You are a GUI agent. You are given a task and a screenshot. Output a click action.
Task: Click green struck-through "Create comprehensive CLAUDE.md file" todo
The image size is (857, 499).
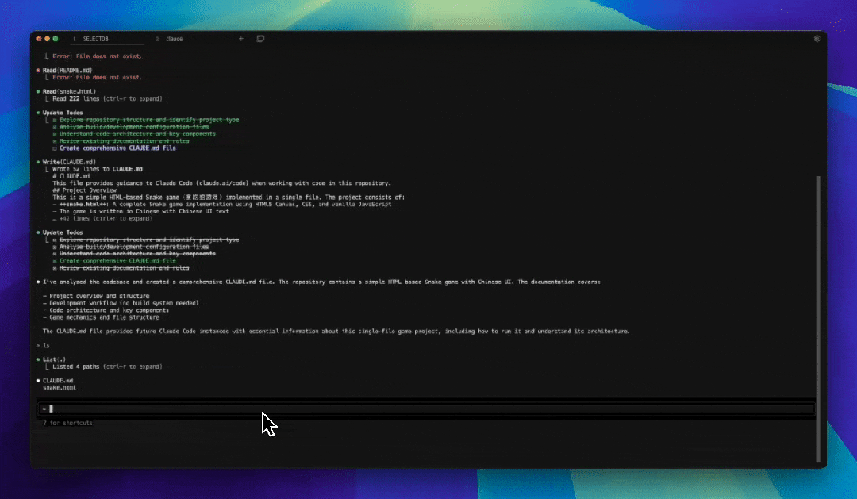point(117,261)
